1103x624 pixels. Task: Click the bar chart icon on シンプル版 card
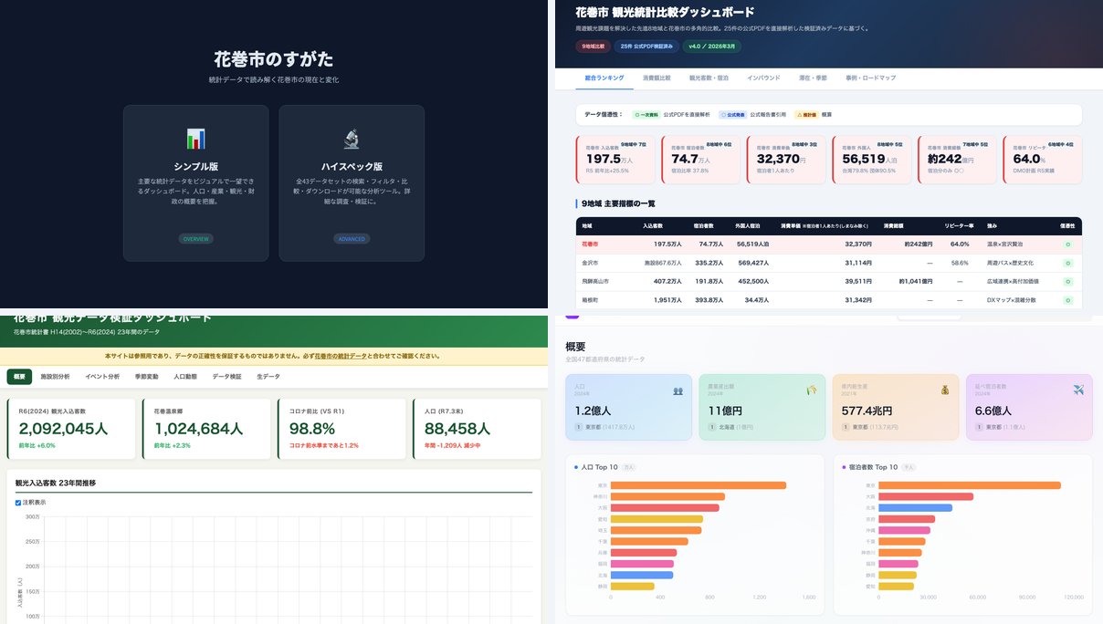click(195, 140)
